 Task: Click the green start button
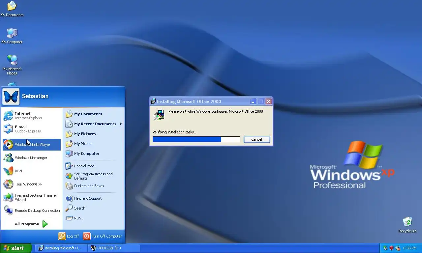[15, 248]
